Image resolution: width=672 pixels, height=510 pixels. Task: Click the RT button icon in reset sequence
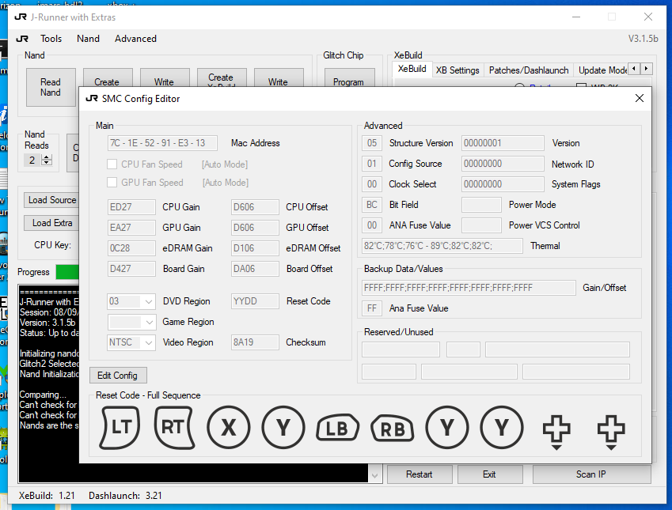pos(173,427)
